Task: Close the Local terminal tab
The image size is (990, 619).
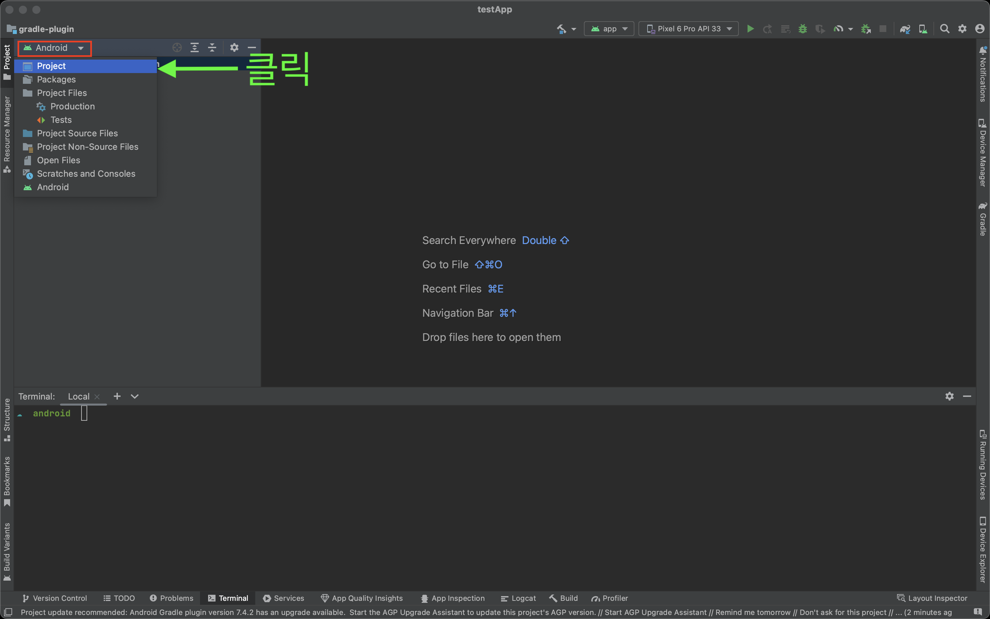Action: 97,397
